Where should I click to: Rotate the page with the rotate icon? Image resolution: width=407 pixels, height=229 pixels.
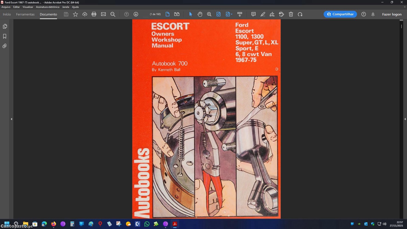300,14
